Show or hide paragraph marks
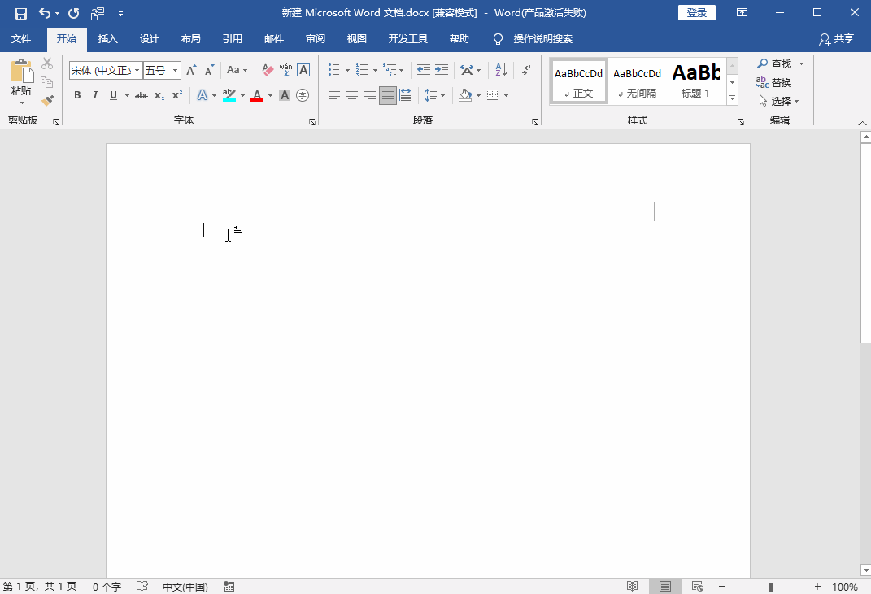Viewport: 871px width, 594px height. pyautogui.click(x=526, y=70)
